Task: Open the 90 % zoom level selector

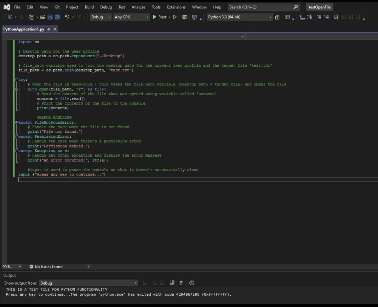Action: click(x=12, y=267)
